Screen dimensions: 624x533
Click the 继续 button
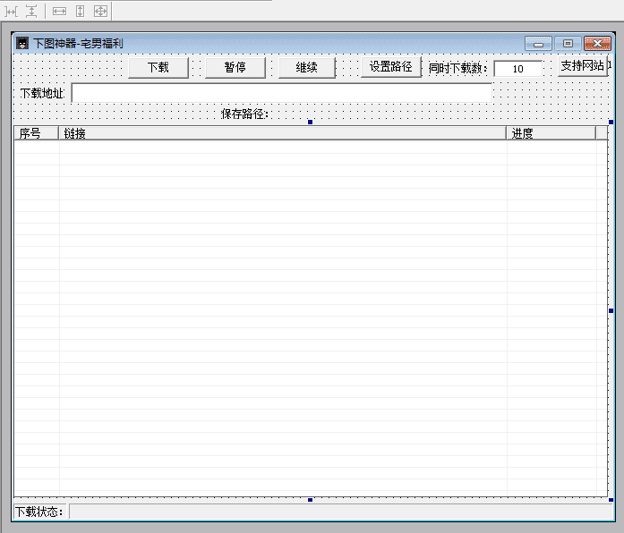pyautogui.click(x=307, y=67)
